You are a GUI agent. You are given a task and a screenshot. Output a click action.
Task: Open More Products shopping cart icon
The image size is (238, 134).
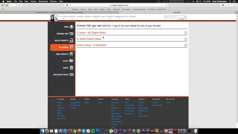pyautogui.click(x=71, y=54)
